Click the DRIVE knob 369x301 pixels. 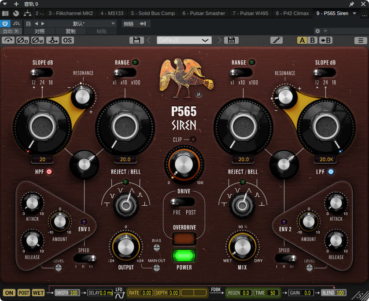(x=184, y=164)
